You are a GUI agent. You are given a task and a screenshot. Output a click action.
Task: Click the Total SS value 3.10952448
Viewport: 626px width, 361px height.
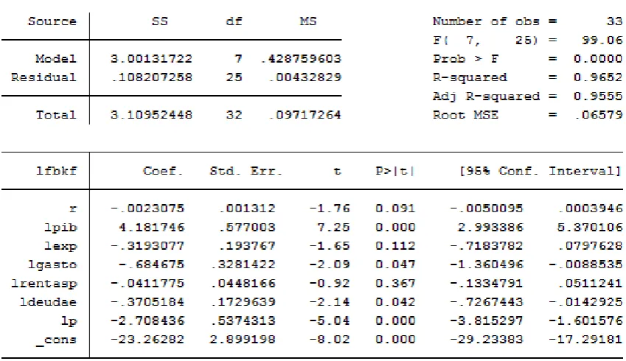151,115
